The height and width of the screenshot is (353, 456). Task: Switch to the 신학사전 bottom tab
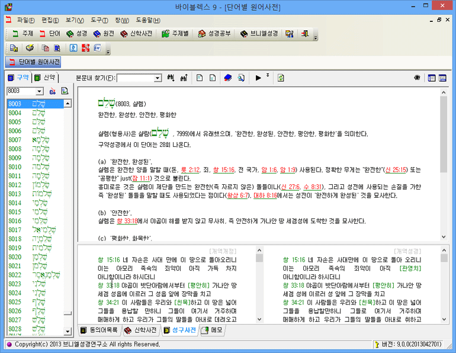tap(141, 330)
